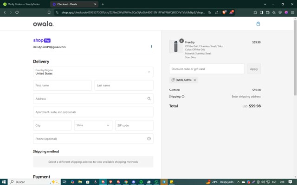The image size is (297, 185).
Task: Translate this page icon
Action: (x=210, y=12)
